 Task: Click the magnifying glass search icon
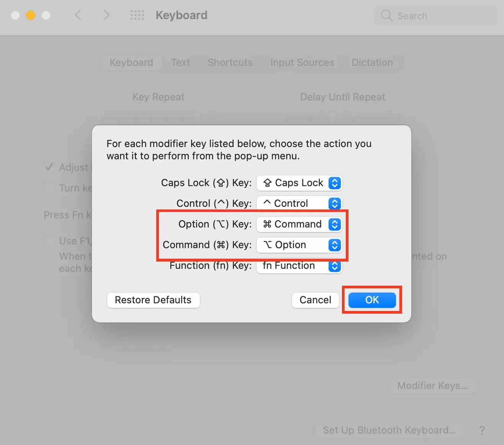[386, 16]
